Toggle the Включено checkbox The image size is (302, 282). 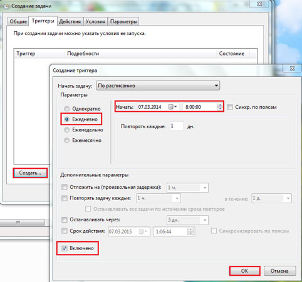65,248
